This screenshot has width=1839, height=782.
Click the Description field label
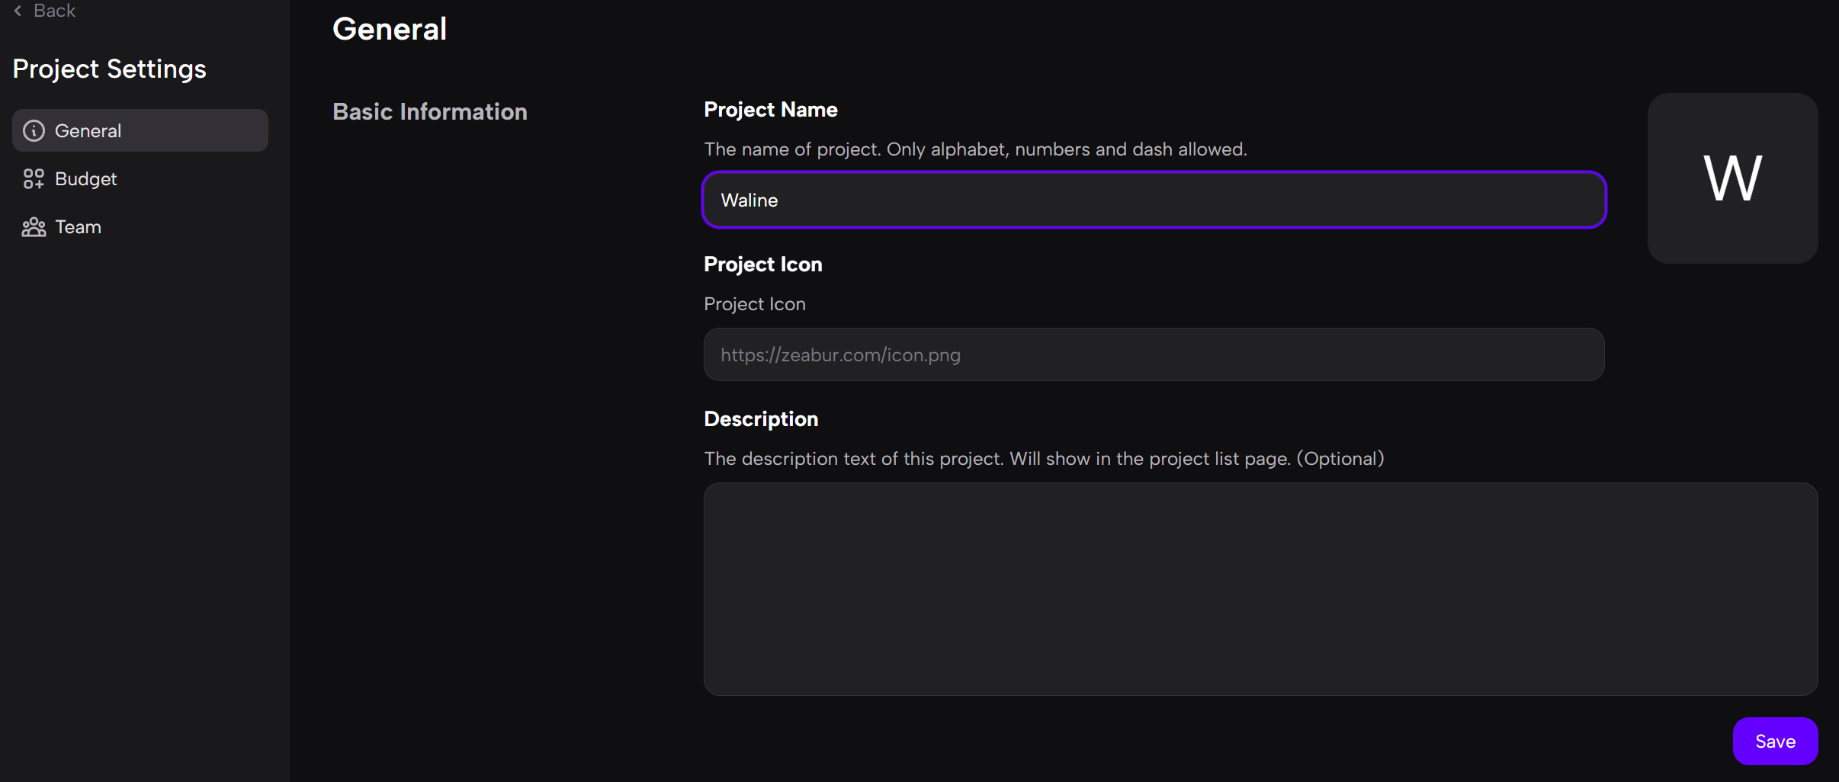[x=761, y=419]
